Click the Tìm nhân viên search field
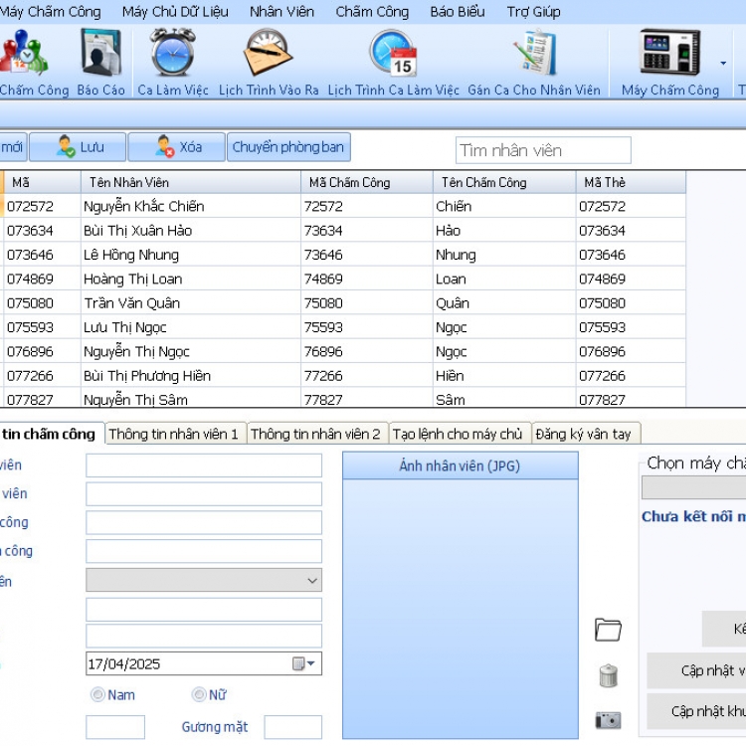Viewport: 746px width, 746px height. [x=543, y=150]
